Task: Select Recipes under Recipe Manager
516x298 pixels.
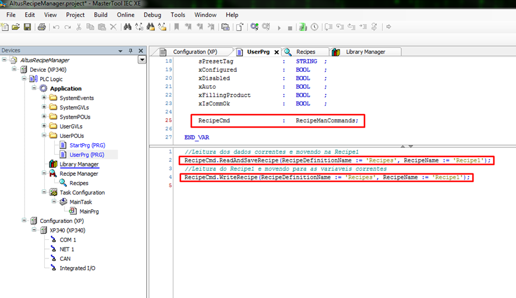Action: click(79, 183)
